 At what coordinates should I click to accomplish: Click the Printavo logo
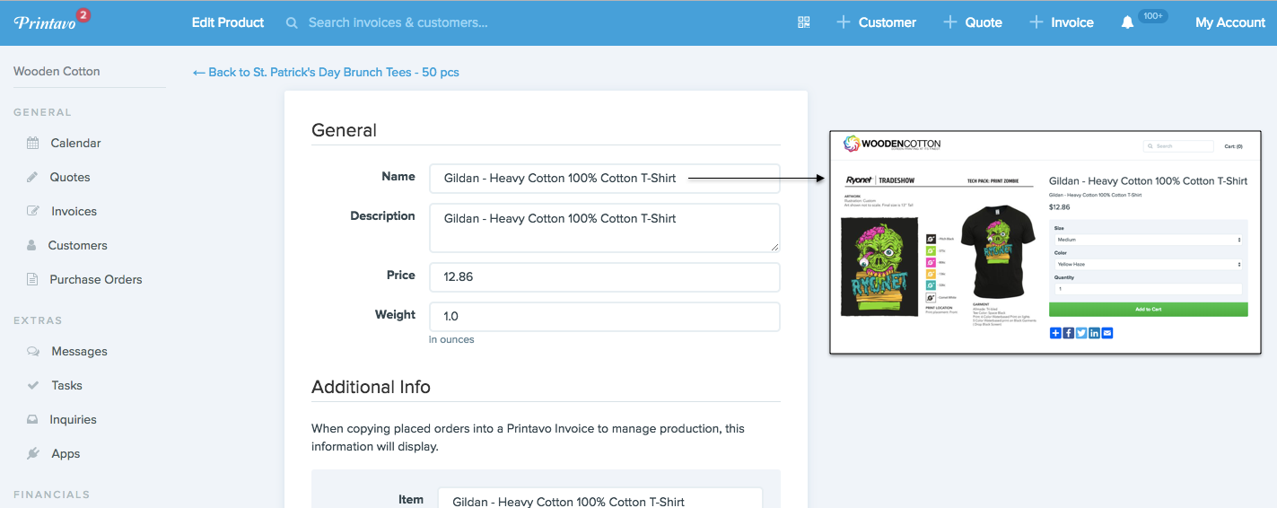(x=44, y=22)
